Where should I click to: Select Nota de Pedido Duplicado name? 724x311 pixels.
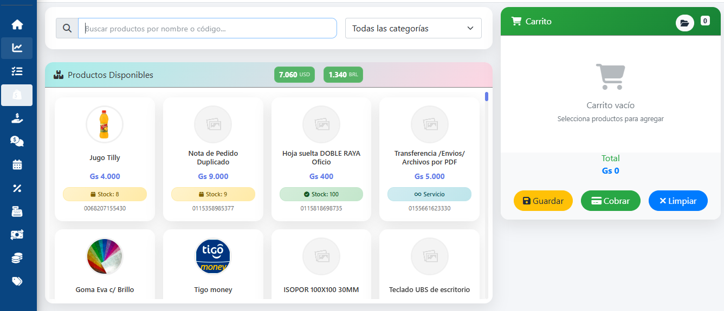[213, 158]
